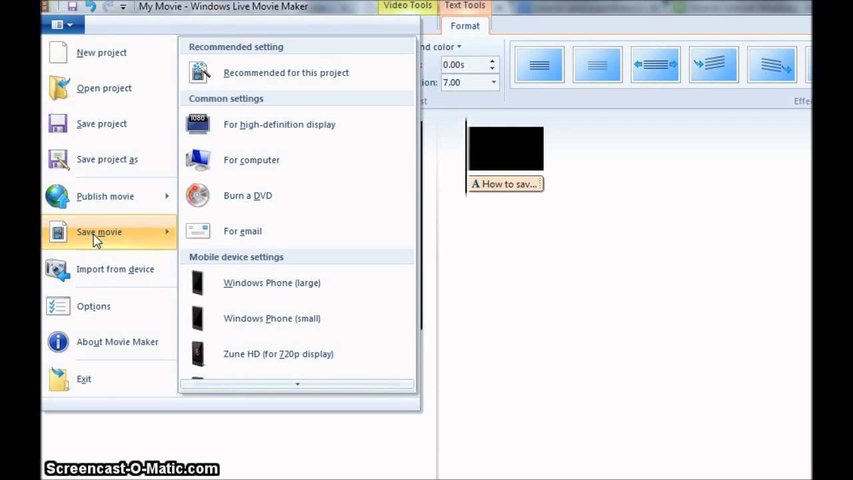The height and width of the screenshot is (480, 853).
Task: Click the For email envelope icon
Action: [x=198, y=231]
